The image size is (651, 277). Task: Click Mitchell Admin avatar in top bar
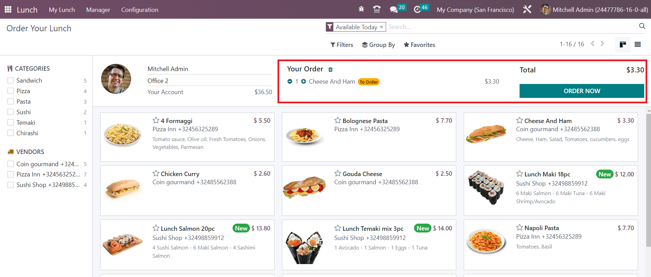[x=545, y=10]
